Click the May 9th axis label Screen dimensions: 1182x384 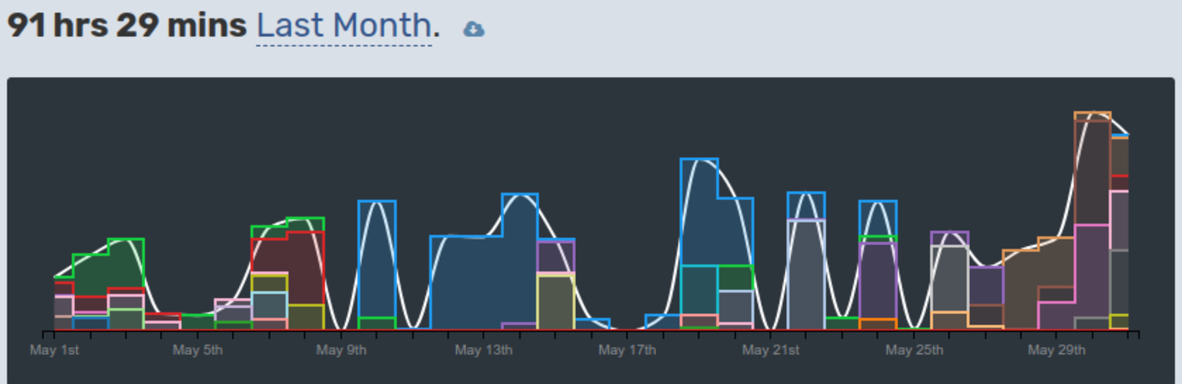[x=341, y=350]
